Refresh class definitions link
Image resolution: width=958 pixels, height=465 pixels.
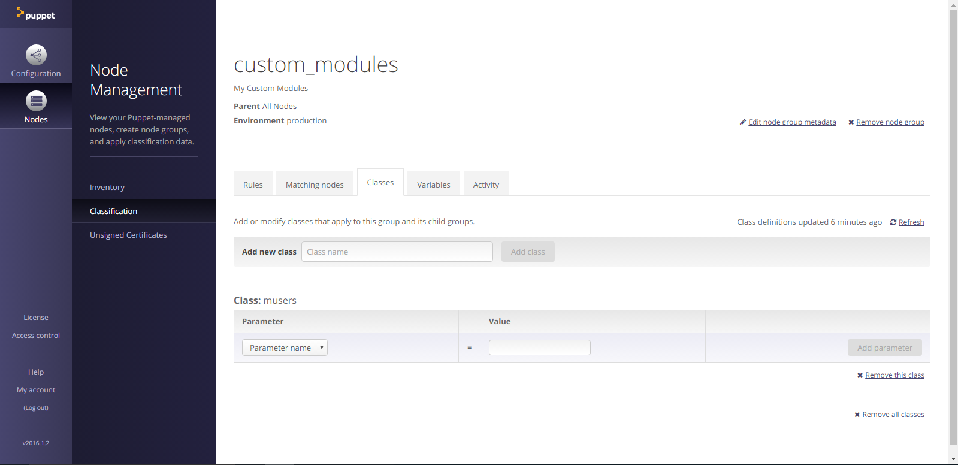911,222
